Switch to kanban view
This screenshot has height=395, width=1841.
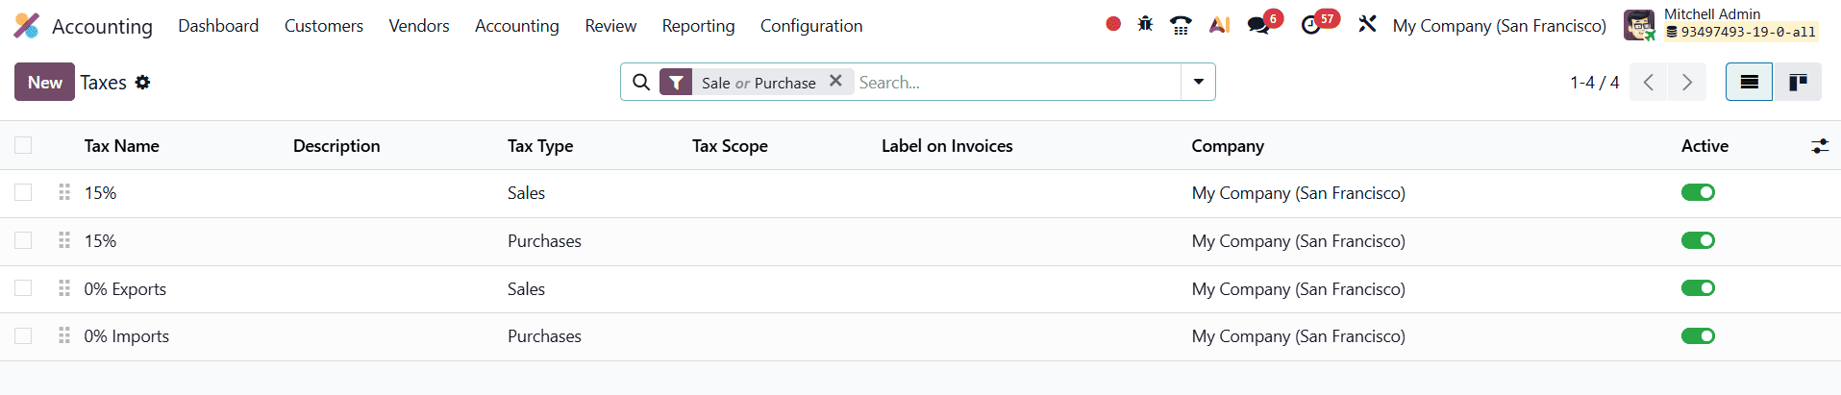(x=1798, y=83)
